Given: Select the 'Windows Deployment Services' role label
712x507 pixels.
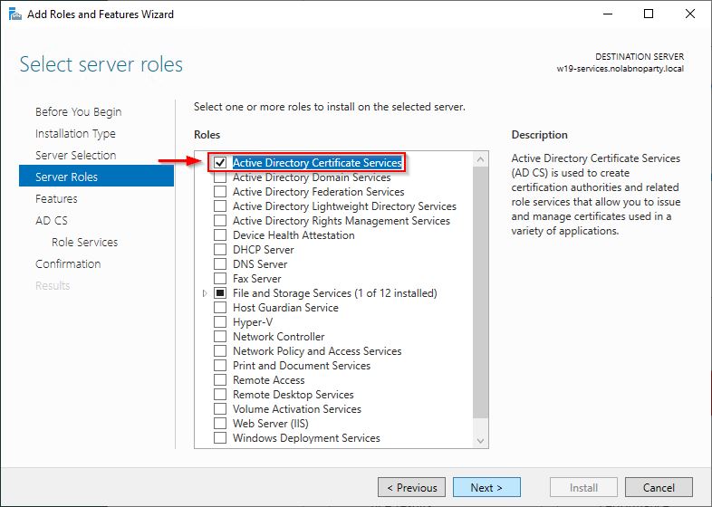Looking at the screenshot, I should pyautogui.click(x=306, y=438).
